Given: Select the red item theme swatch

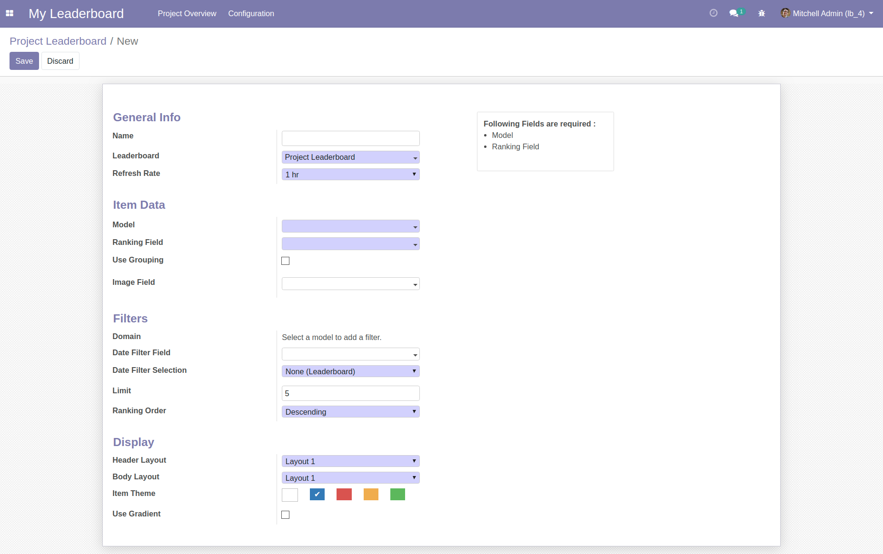Looking at the screenshot, I should click(x=344, y=495).
